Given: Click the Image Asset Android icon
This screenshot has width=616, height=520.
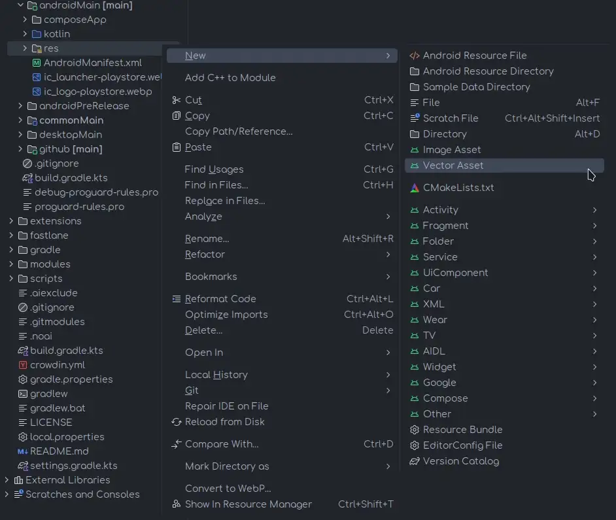Looking at the screenshot, I should pyautogui.click(x=414, y=150).
